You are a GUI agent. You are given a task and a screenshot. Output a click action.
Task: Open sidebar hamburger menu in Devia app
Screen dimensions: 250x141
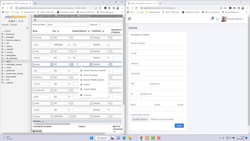click(x=130, y=19)
